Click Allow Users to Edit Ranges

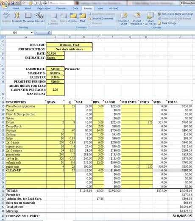coord(175,19)
